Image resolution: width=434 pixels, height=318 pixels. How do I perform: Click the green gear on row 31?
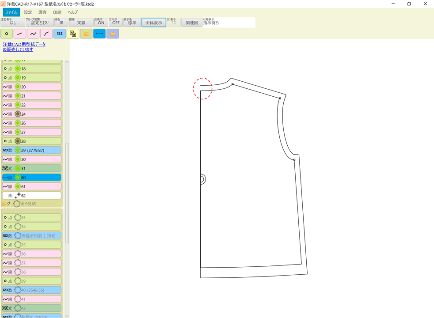18,168
